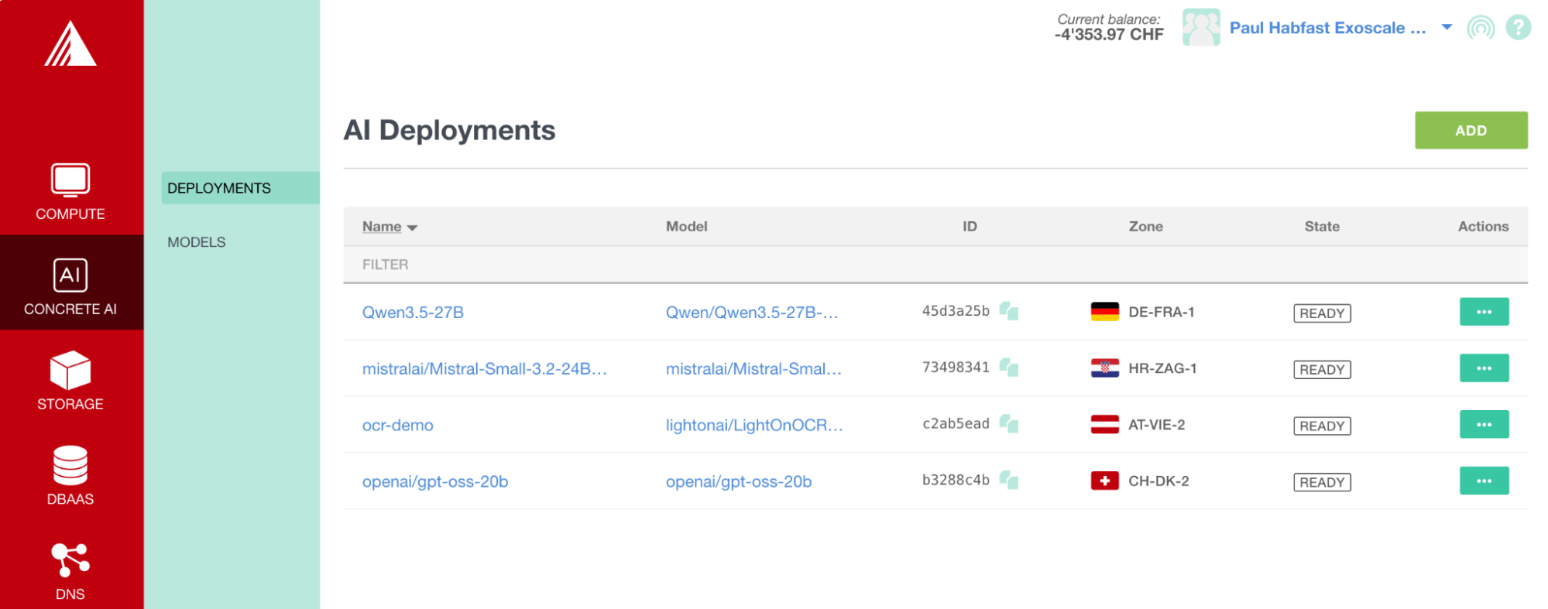Click the DE-FRA-1 zone text

(1162, 312)
